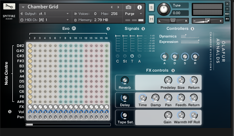The width and height of the screenshot is (234, 136).
Task: Click the Decay (D) envelope knob
Action: click(x=175, y=57)
